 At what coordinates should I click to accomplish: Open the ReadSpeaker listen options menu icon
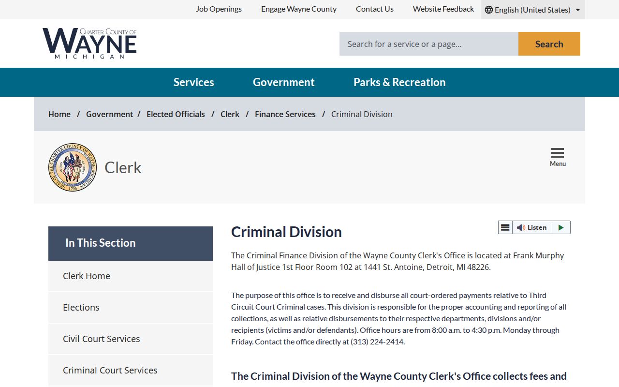click(505, 227)
